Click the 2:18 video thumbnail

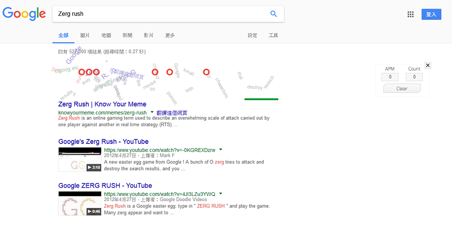point(80,159)
